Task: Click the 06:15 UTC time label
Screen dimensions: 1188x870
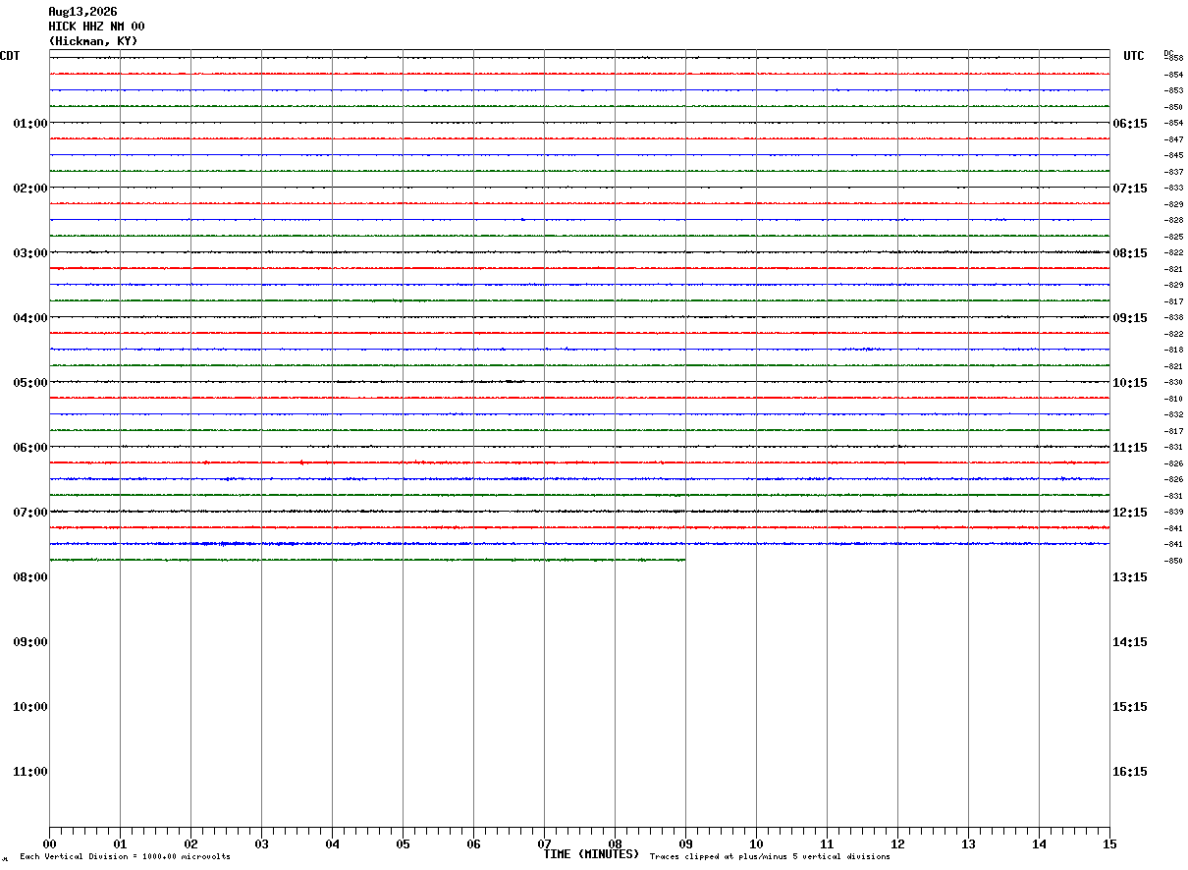Action: [x=1129, y=124]
